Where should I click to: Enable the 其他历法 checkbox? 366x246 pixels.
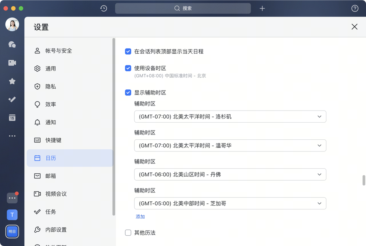pyautogui.click(x=128, y=233)
